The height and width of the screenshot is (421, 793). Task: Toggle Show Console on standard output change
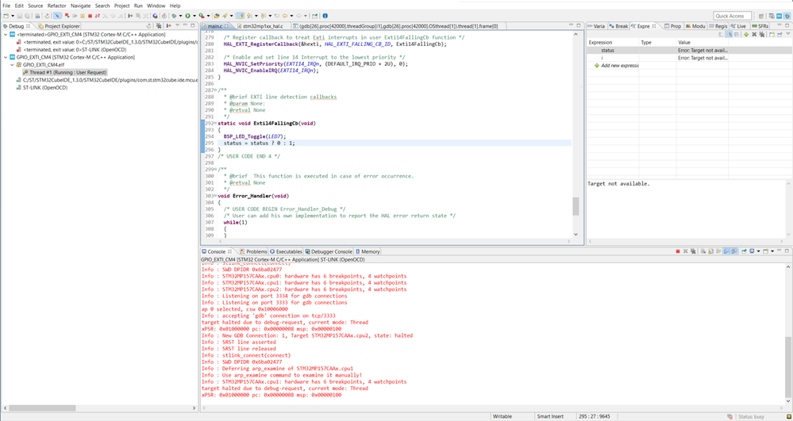coord(726,251)
